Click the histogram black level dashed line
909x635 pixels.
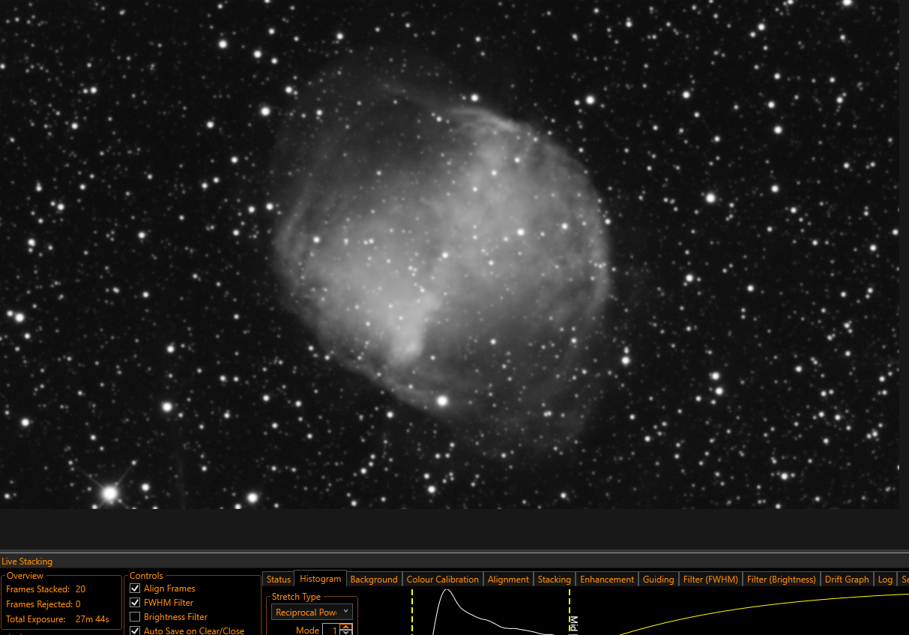[412, 612]
